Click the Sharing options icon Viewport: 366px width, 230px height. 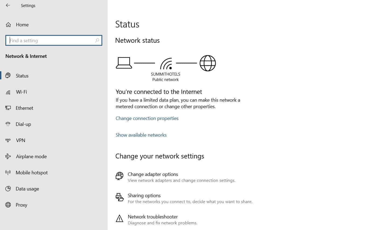(119, 197)
